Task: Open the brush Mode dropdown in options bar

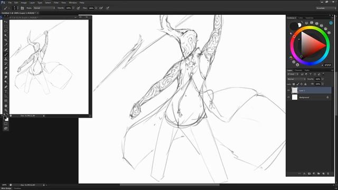Action: (x=44, y=8)
